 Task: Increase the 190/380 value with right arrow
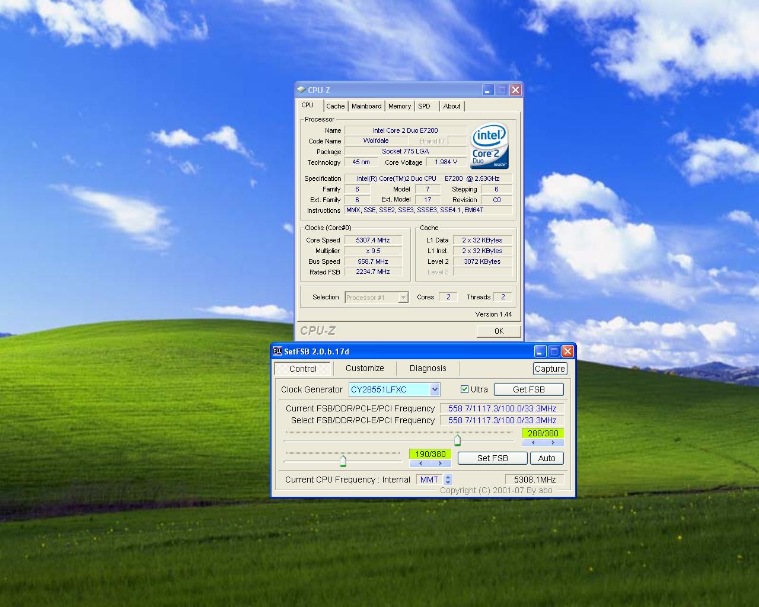tap(441, 464)
